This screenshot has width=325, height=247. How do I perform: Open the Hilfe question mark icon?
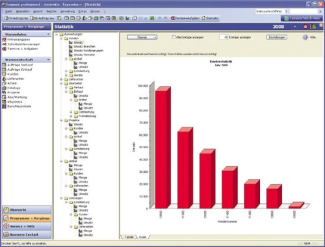(305, 38)
